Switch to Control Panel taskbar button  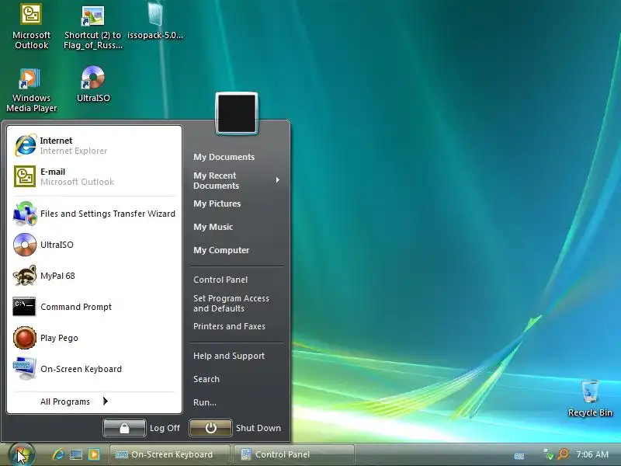[294, 454]
